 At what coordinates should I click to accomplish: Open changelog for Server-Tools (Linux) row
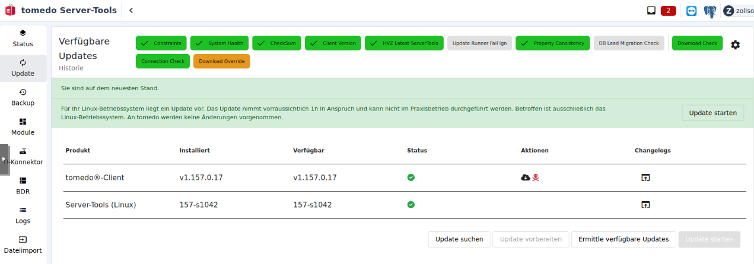pyautogui.click(x=645, y=205)
